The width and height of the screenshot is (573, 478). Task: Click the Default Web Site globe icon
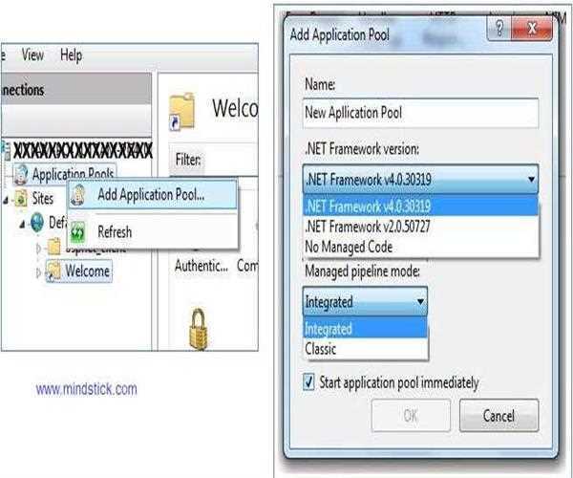point(37,223)
